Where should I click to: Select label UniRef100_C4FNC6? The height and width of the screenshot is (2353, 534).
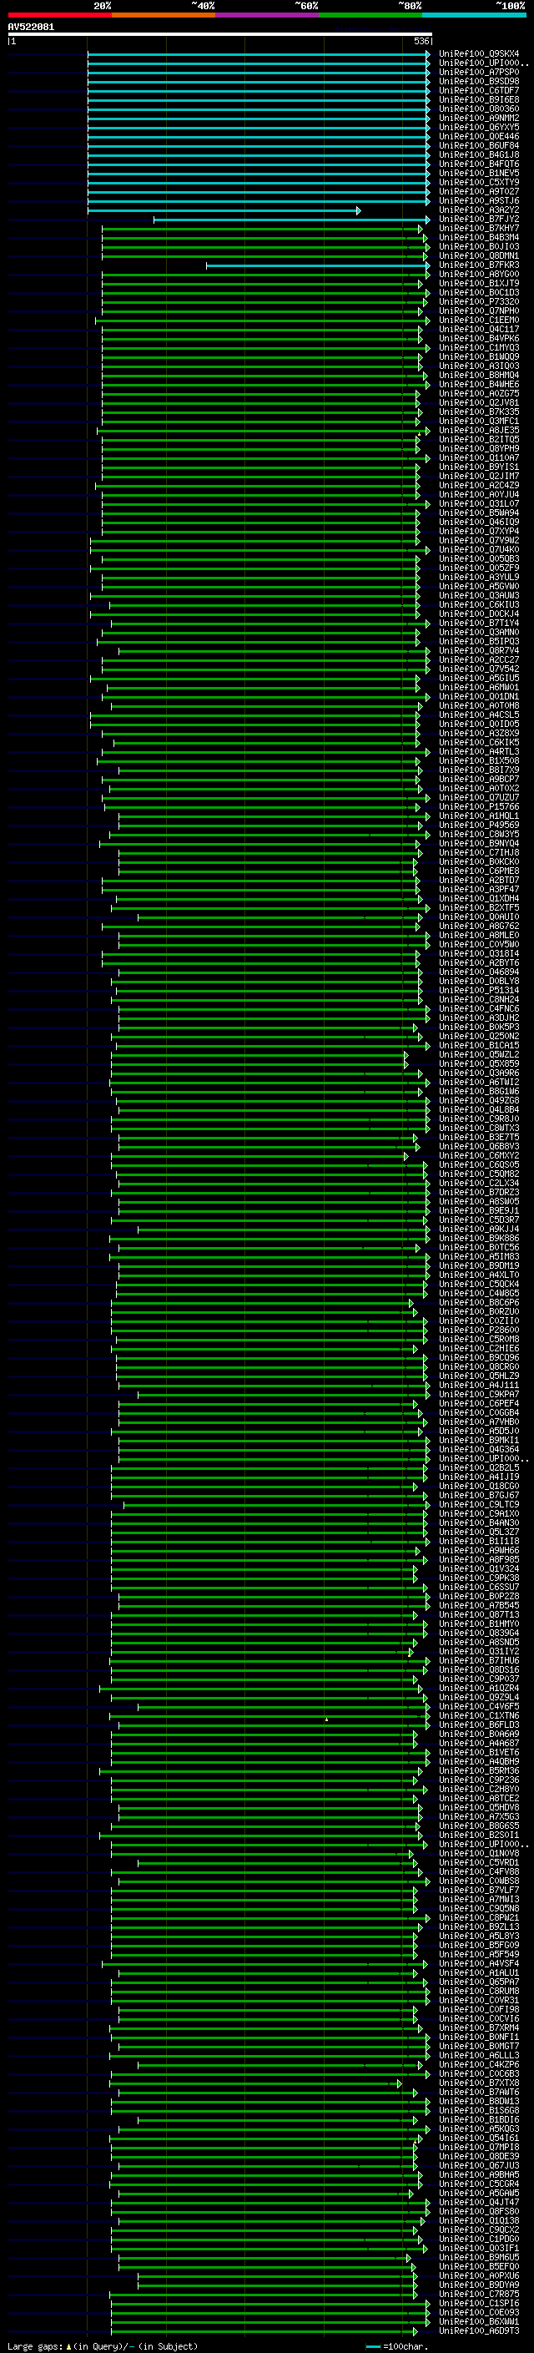pyautogui.click(x=479, y=1008)
